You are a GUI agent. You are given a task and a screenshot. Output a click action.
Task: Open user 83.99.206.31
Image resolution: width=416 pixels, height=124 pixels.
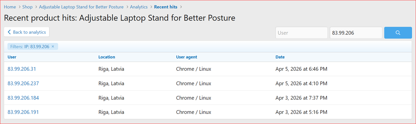point(22,69)
